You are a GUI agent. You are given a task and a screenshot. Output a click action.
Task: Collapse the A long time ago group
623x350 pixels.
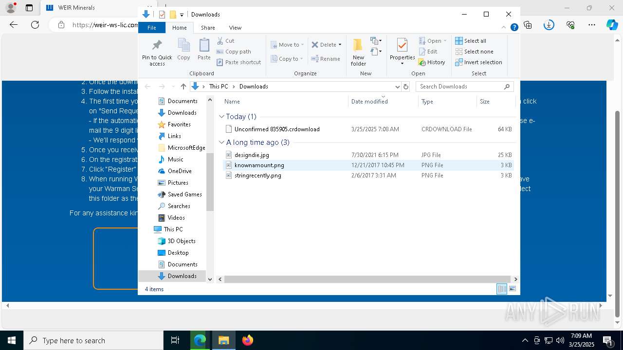tap(221, 142)
